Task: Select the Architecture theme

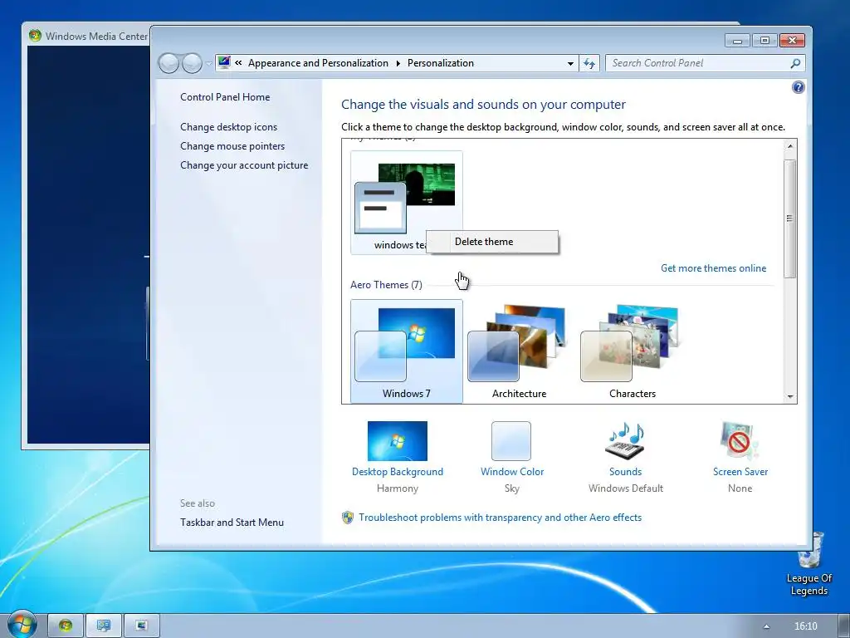Action: [x=520, y=351]
